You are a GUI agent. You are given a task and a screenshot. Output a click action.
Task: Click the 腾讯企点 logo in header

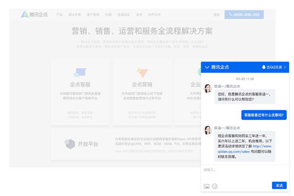[x=34, y=15]
